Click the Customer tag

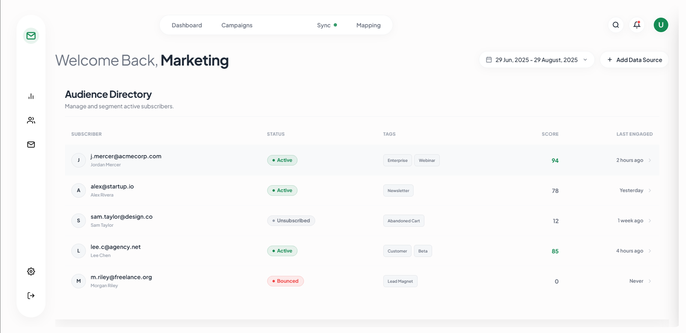(x=397, y=251)
